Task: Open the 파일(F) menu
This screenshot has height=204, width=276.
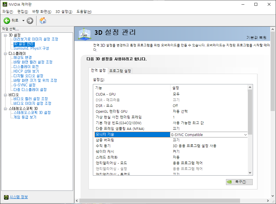Action: pyautogui.click(x=8, y=11)
